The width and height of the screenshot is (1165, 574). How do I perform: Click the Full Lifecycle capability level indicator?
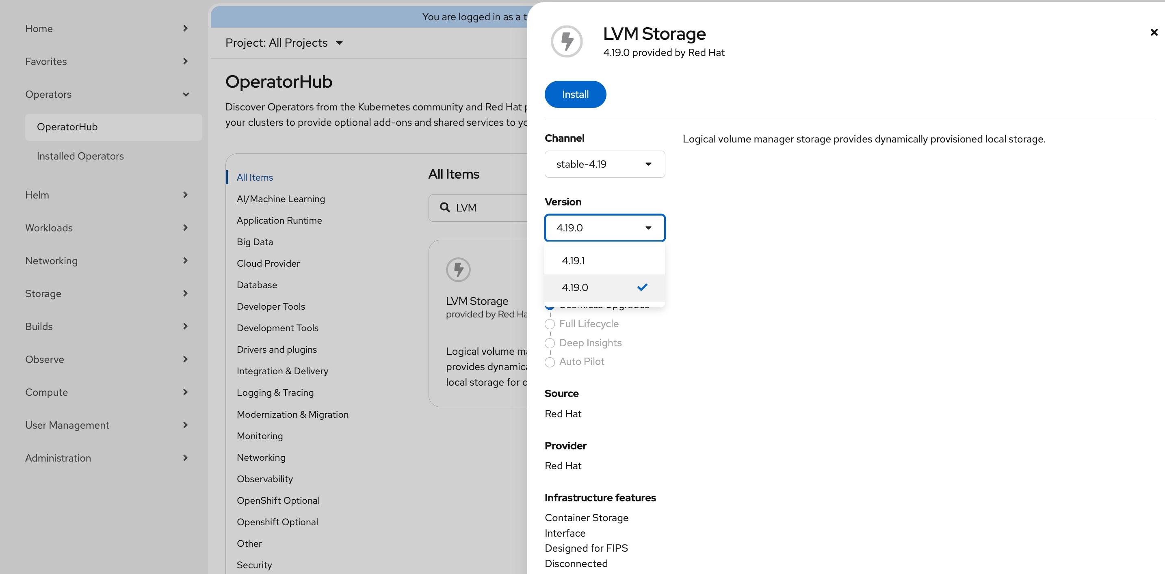coord(550,324)
